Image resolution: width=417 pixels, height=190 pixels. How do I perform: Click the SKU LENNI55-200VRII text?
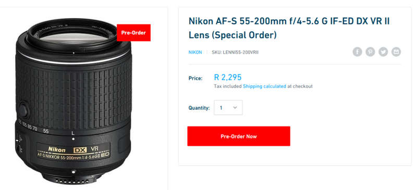[x=235, y=53]
